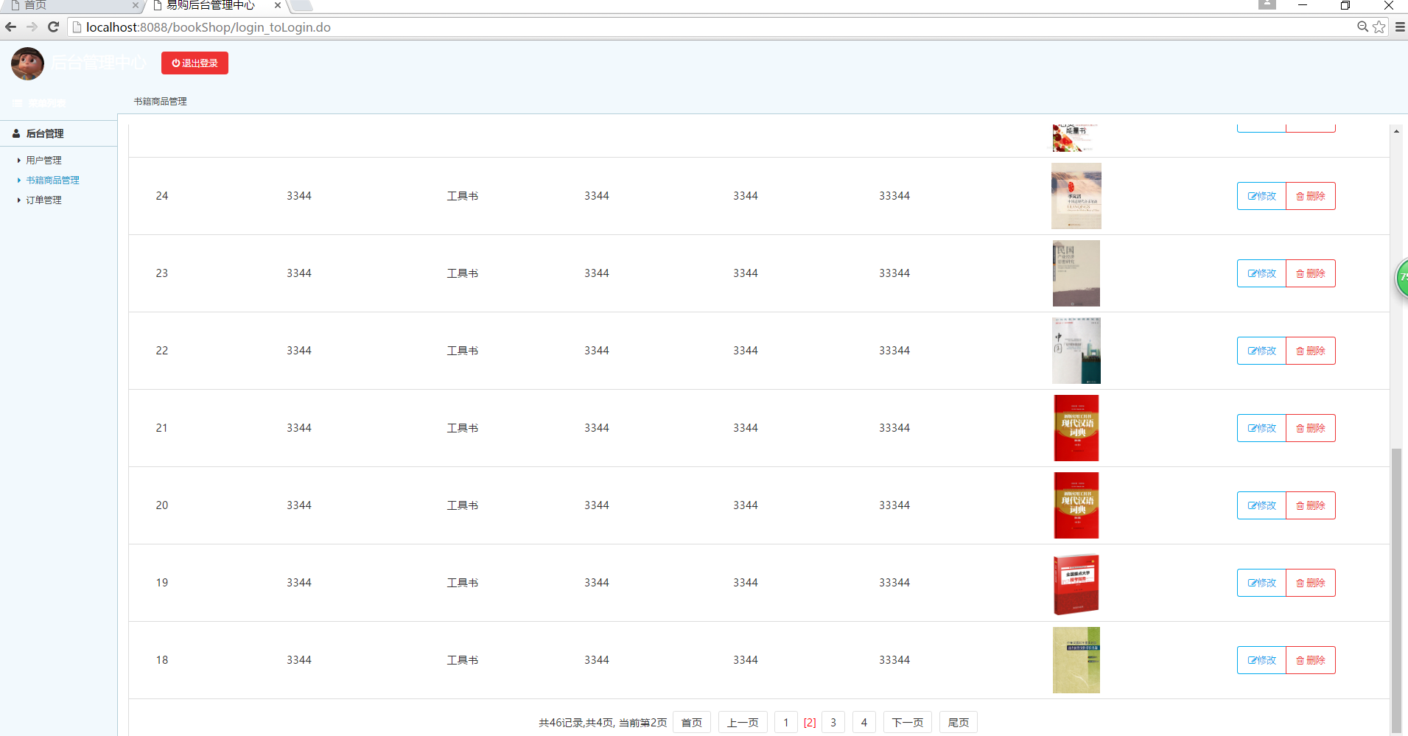Open 书籍商品管理 in the sidebar
Viewport: 1408px width, 736px height.
(x=52, y=180)
